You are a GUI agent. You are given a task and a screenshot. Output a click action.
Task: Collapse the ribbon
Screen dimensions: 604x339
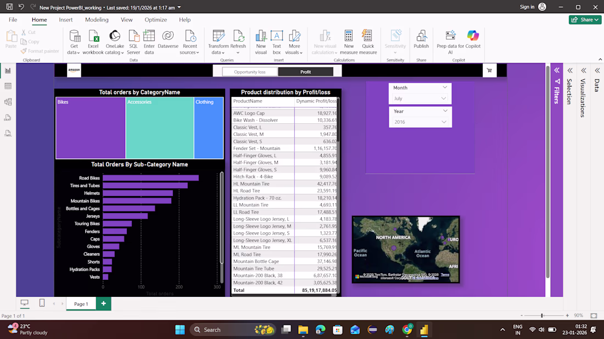click(600, 60)
